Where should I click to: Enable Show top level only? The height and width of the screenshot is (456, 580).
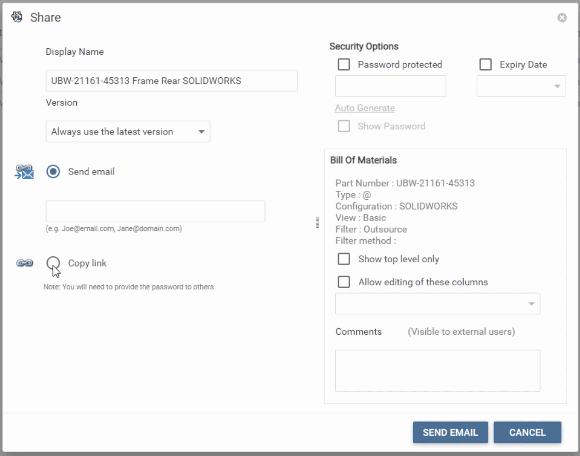click(344, 259)
